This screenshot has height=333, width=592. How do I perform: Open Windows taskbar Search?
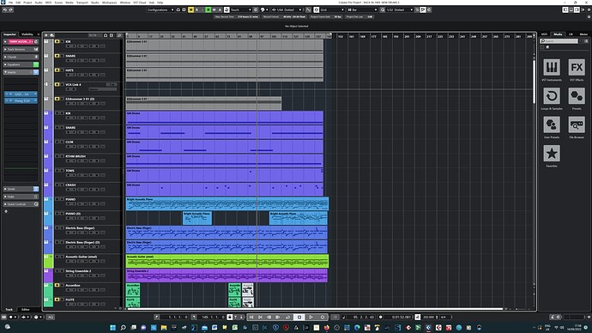(123, 327)
